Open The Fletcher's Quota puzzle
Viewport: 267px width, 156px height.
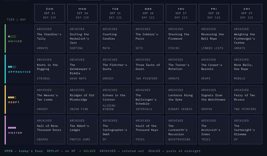pos(115,69)
